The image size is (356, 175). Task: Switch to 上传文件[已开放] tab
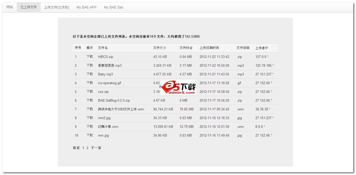pos(57,7)
